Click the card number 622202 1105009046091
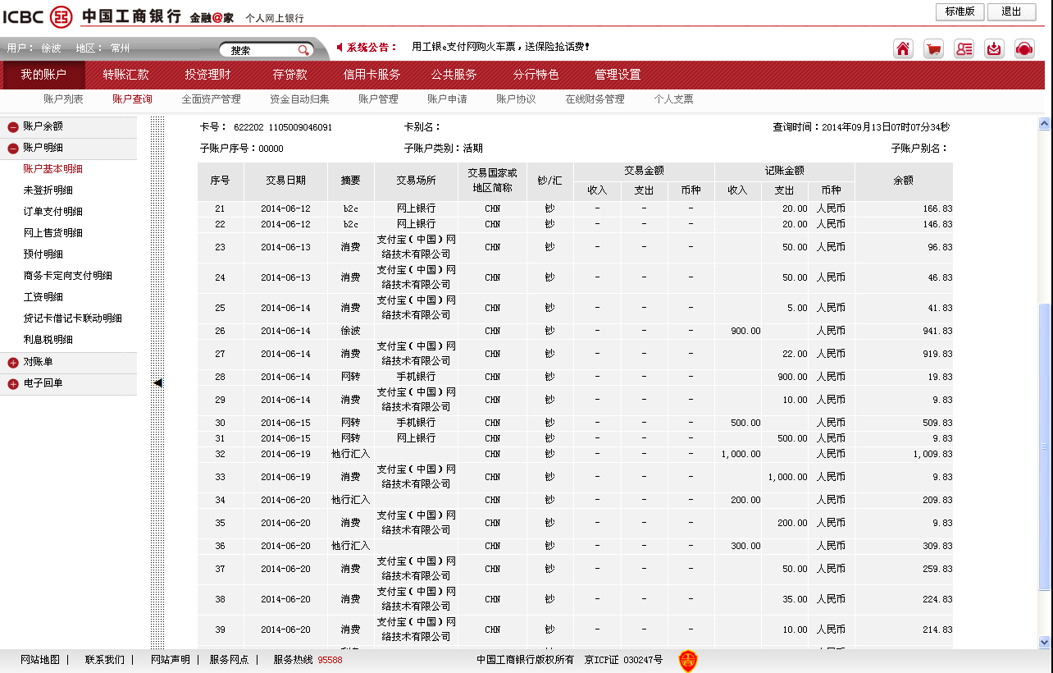 coord(283,127)
